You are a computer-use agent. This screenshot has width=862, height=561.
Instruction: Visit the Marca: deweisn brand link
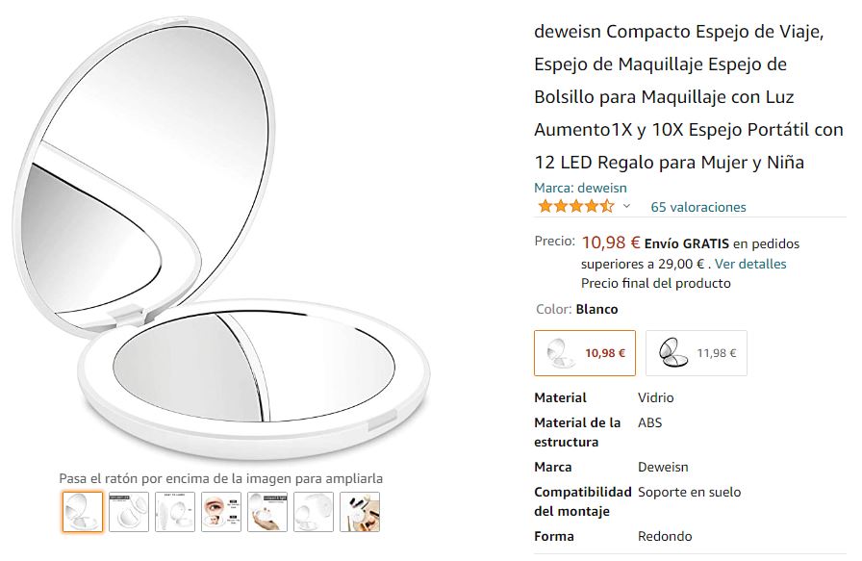click(x=580, y=188)
